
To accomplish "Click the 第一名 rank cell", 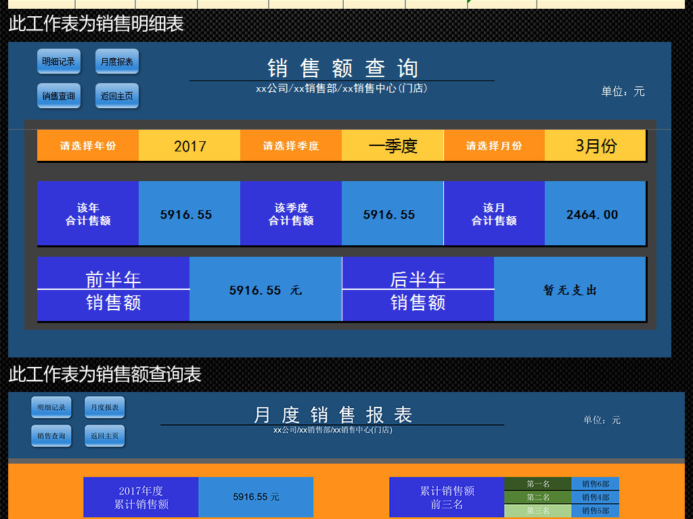I will click(x=538, y=484).
